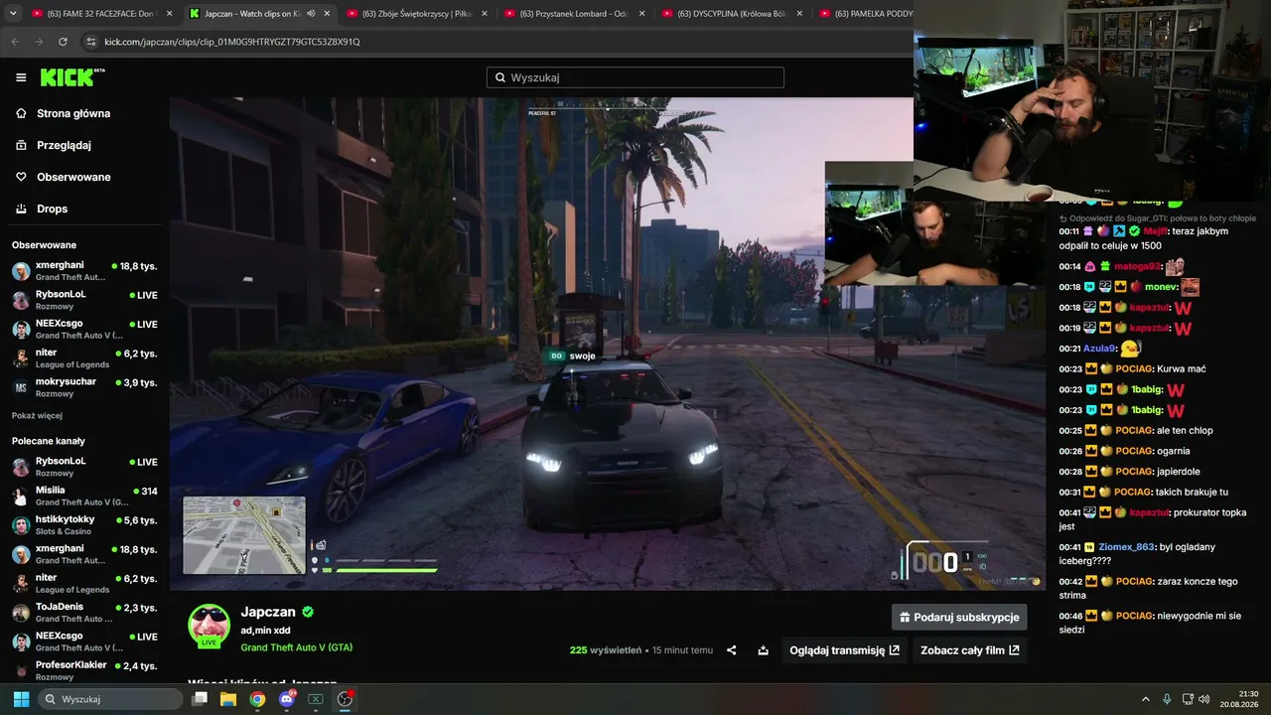Viewport: 1271px width, 715px height.
Task: Reload the page
Action: 63,42
